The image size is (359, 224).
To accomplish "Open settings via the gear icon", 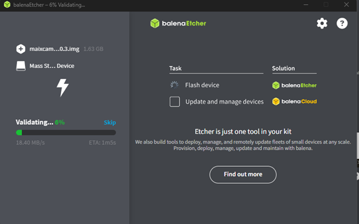I will point(322,23).
